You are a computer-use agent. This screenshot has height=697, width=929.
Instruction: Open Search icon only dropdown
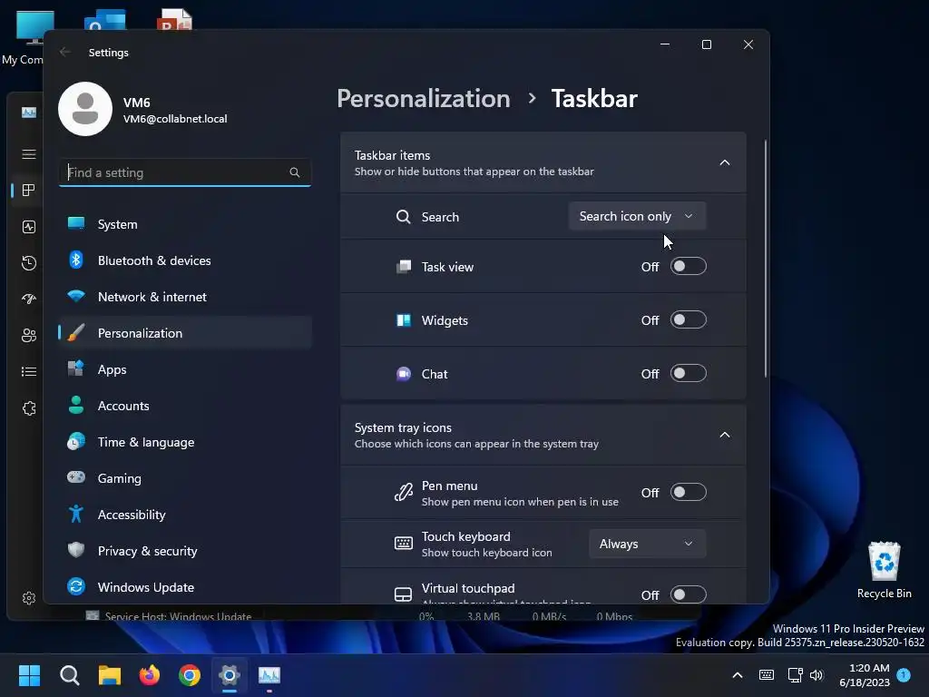637,216
